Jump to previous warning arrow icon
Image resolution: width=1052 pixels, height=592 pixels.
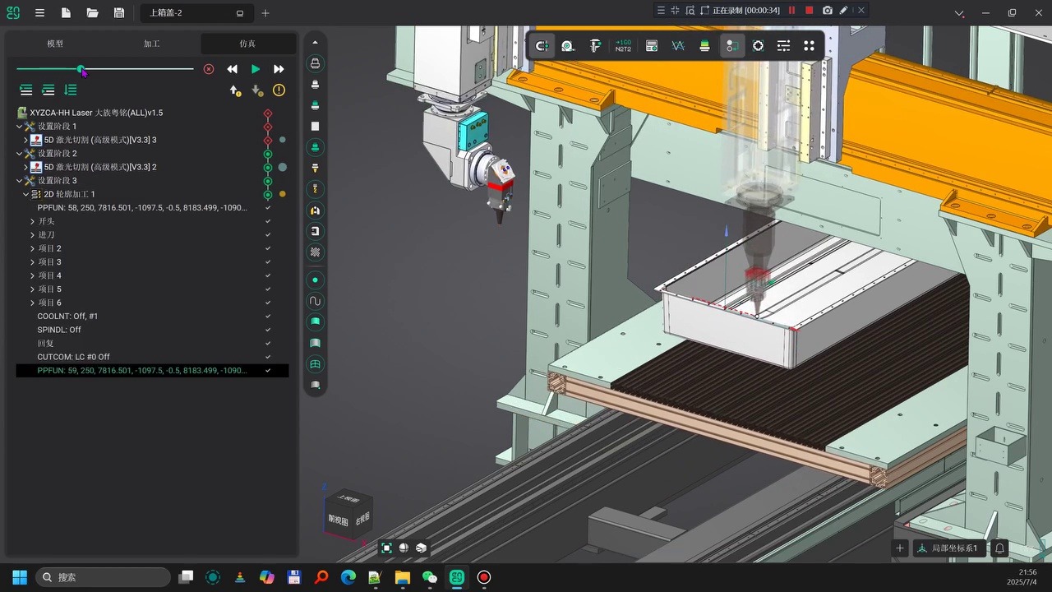[235, 90]
